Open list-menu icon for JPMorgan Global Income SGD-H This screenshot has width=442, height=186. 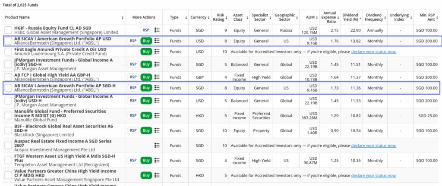[157, 64]
